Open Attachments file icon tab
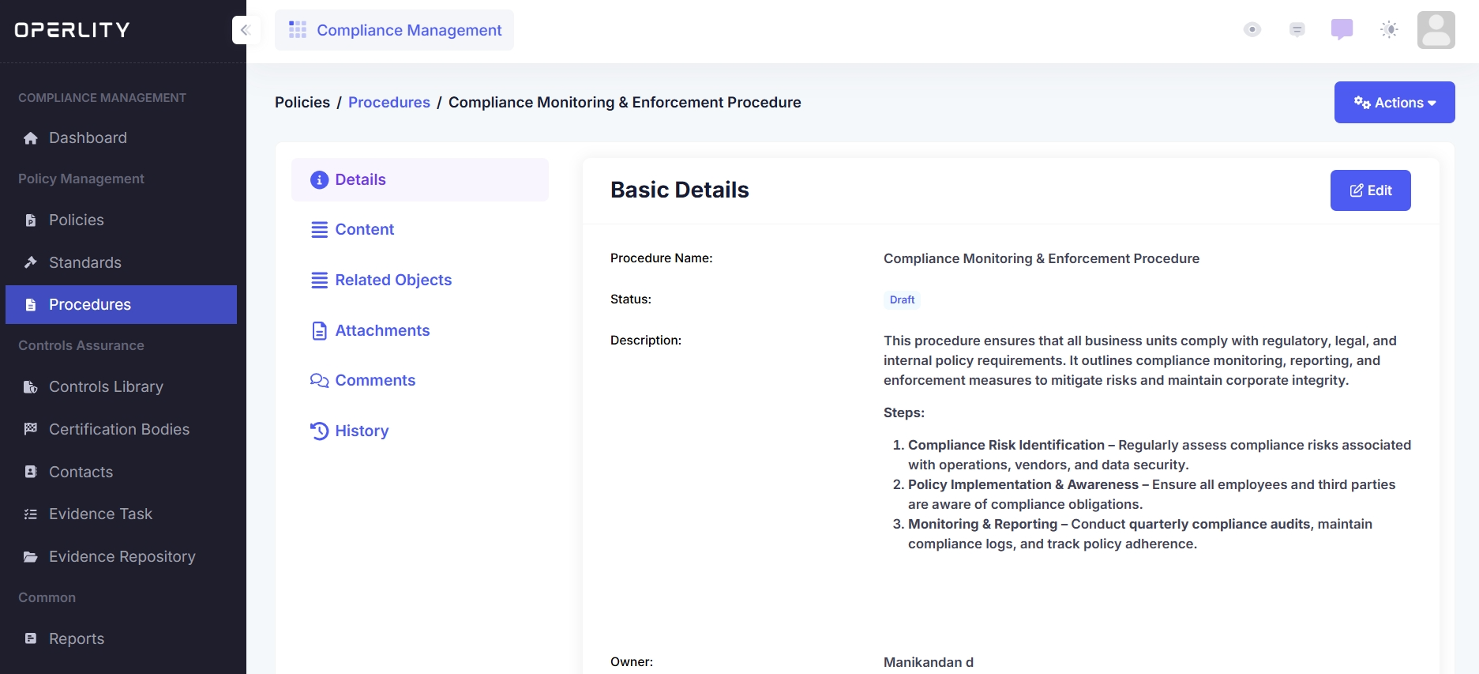This screenshot has width=1479, height=674. 320,331
